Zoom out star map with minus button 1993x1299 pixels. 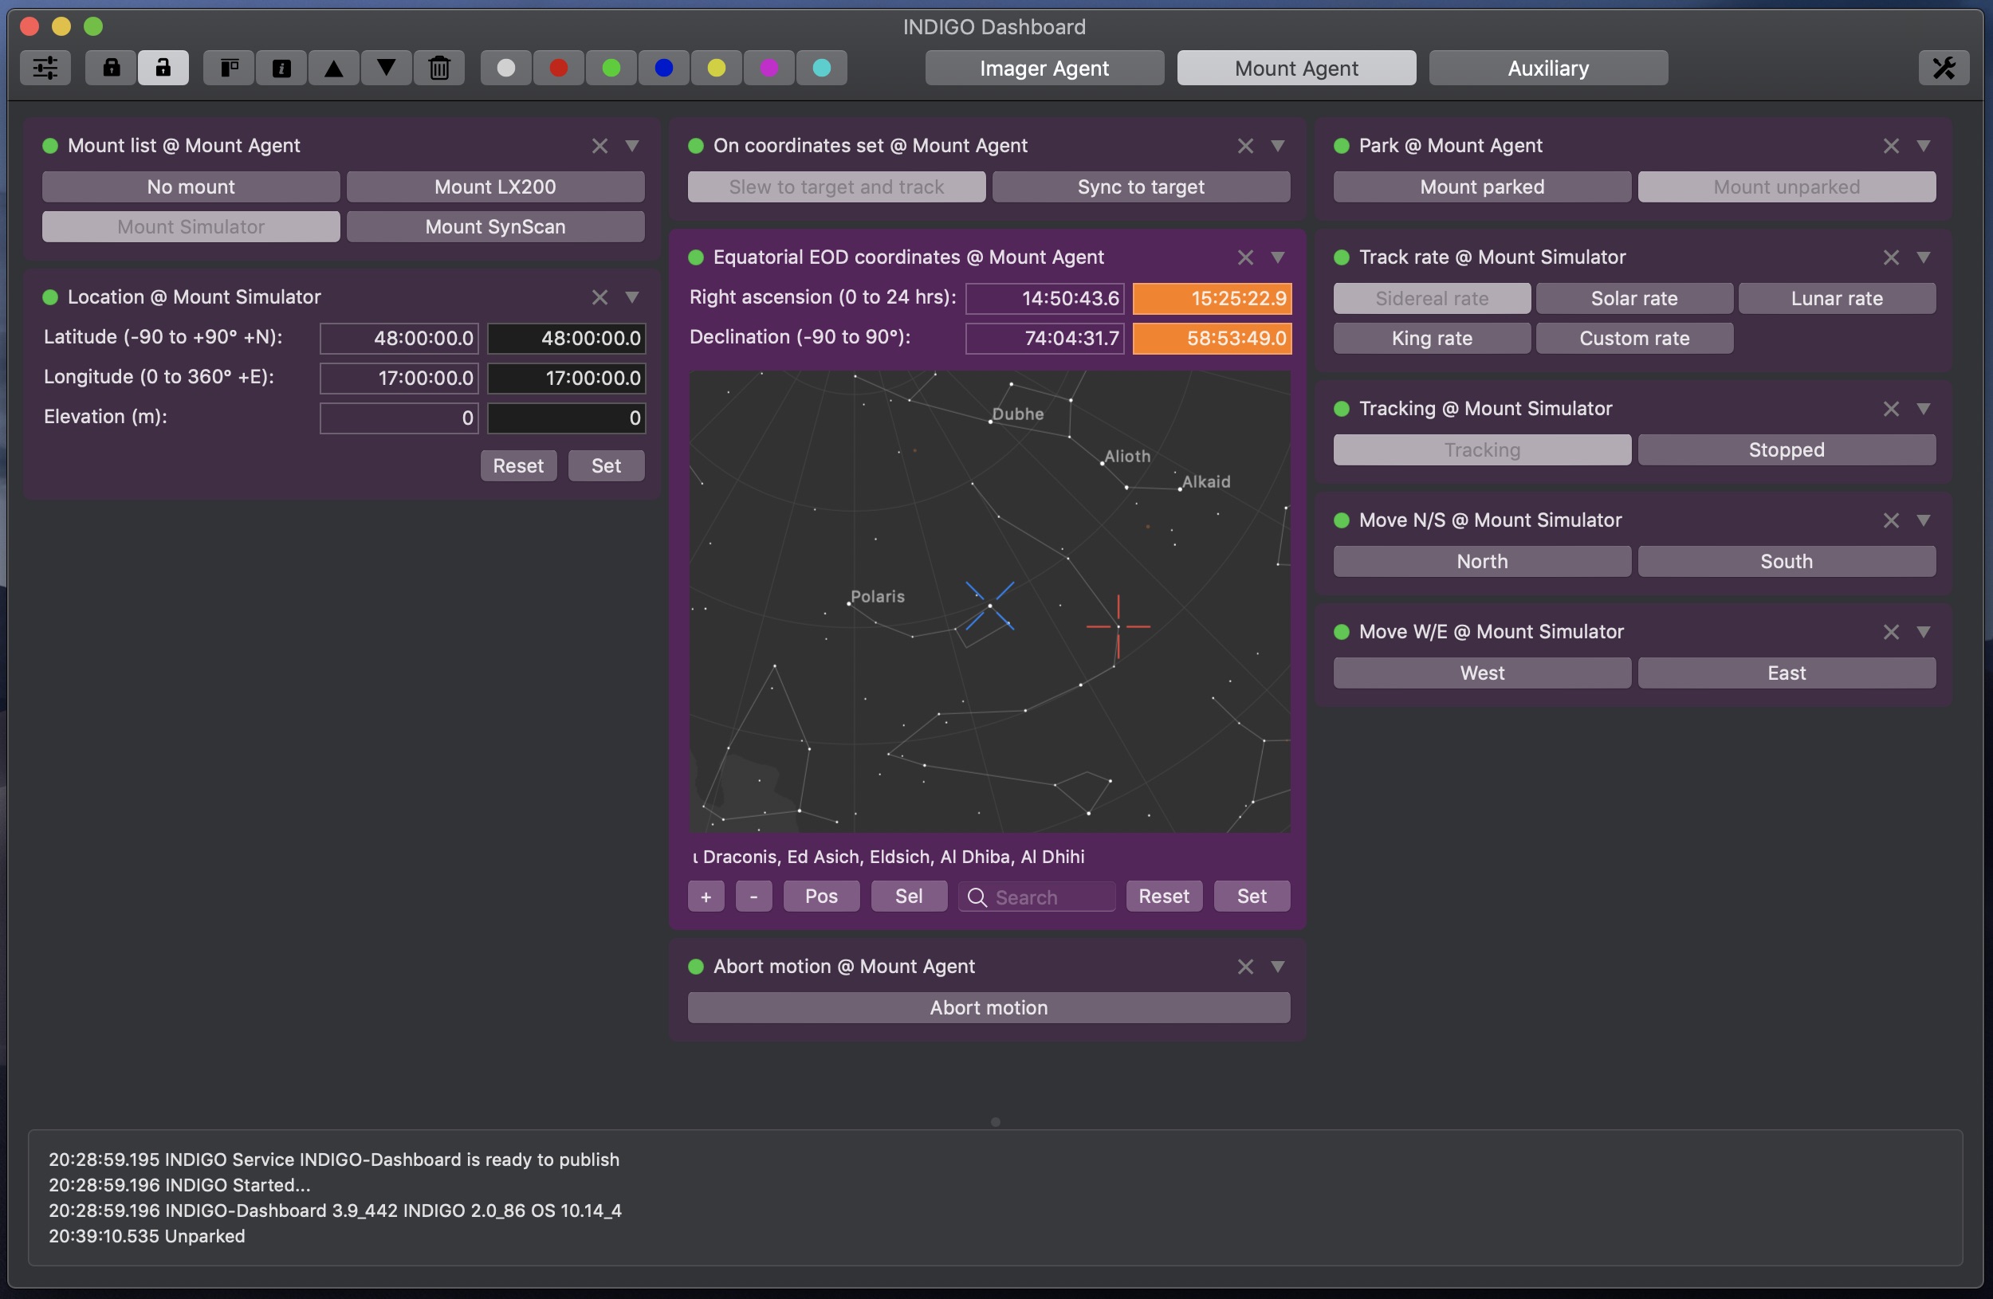[x=753, y=897]
